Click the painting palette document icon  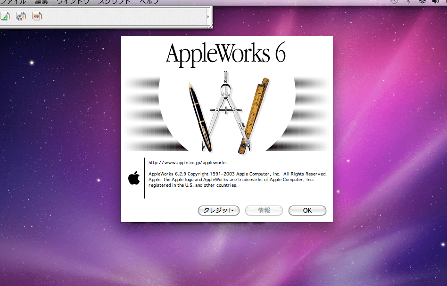(x=21, y=16)
